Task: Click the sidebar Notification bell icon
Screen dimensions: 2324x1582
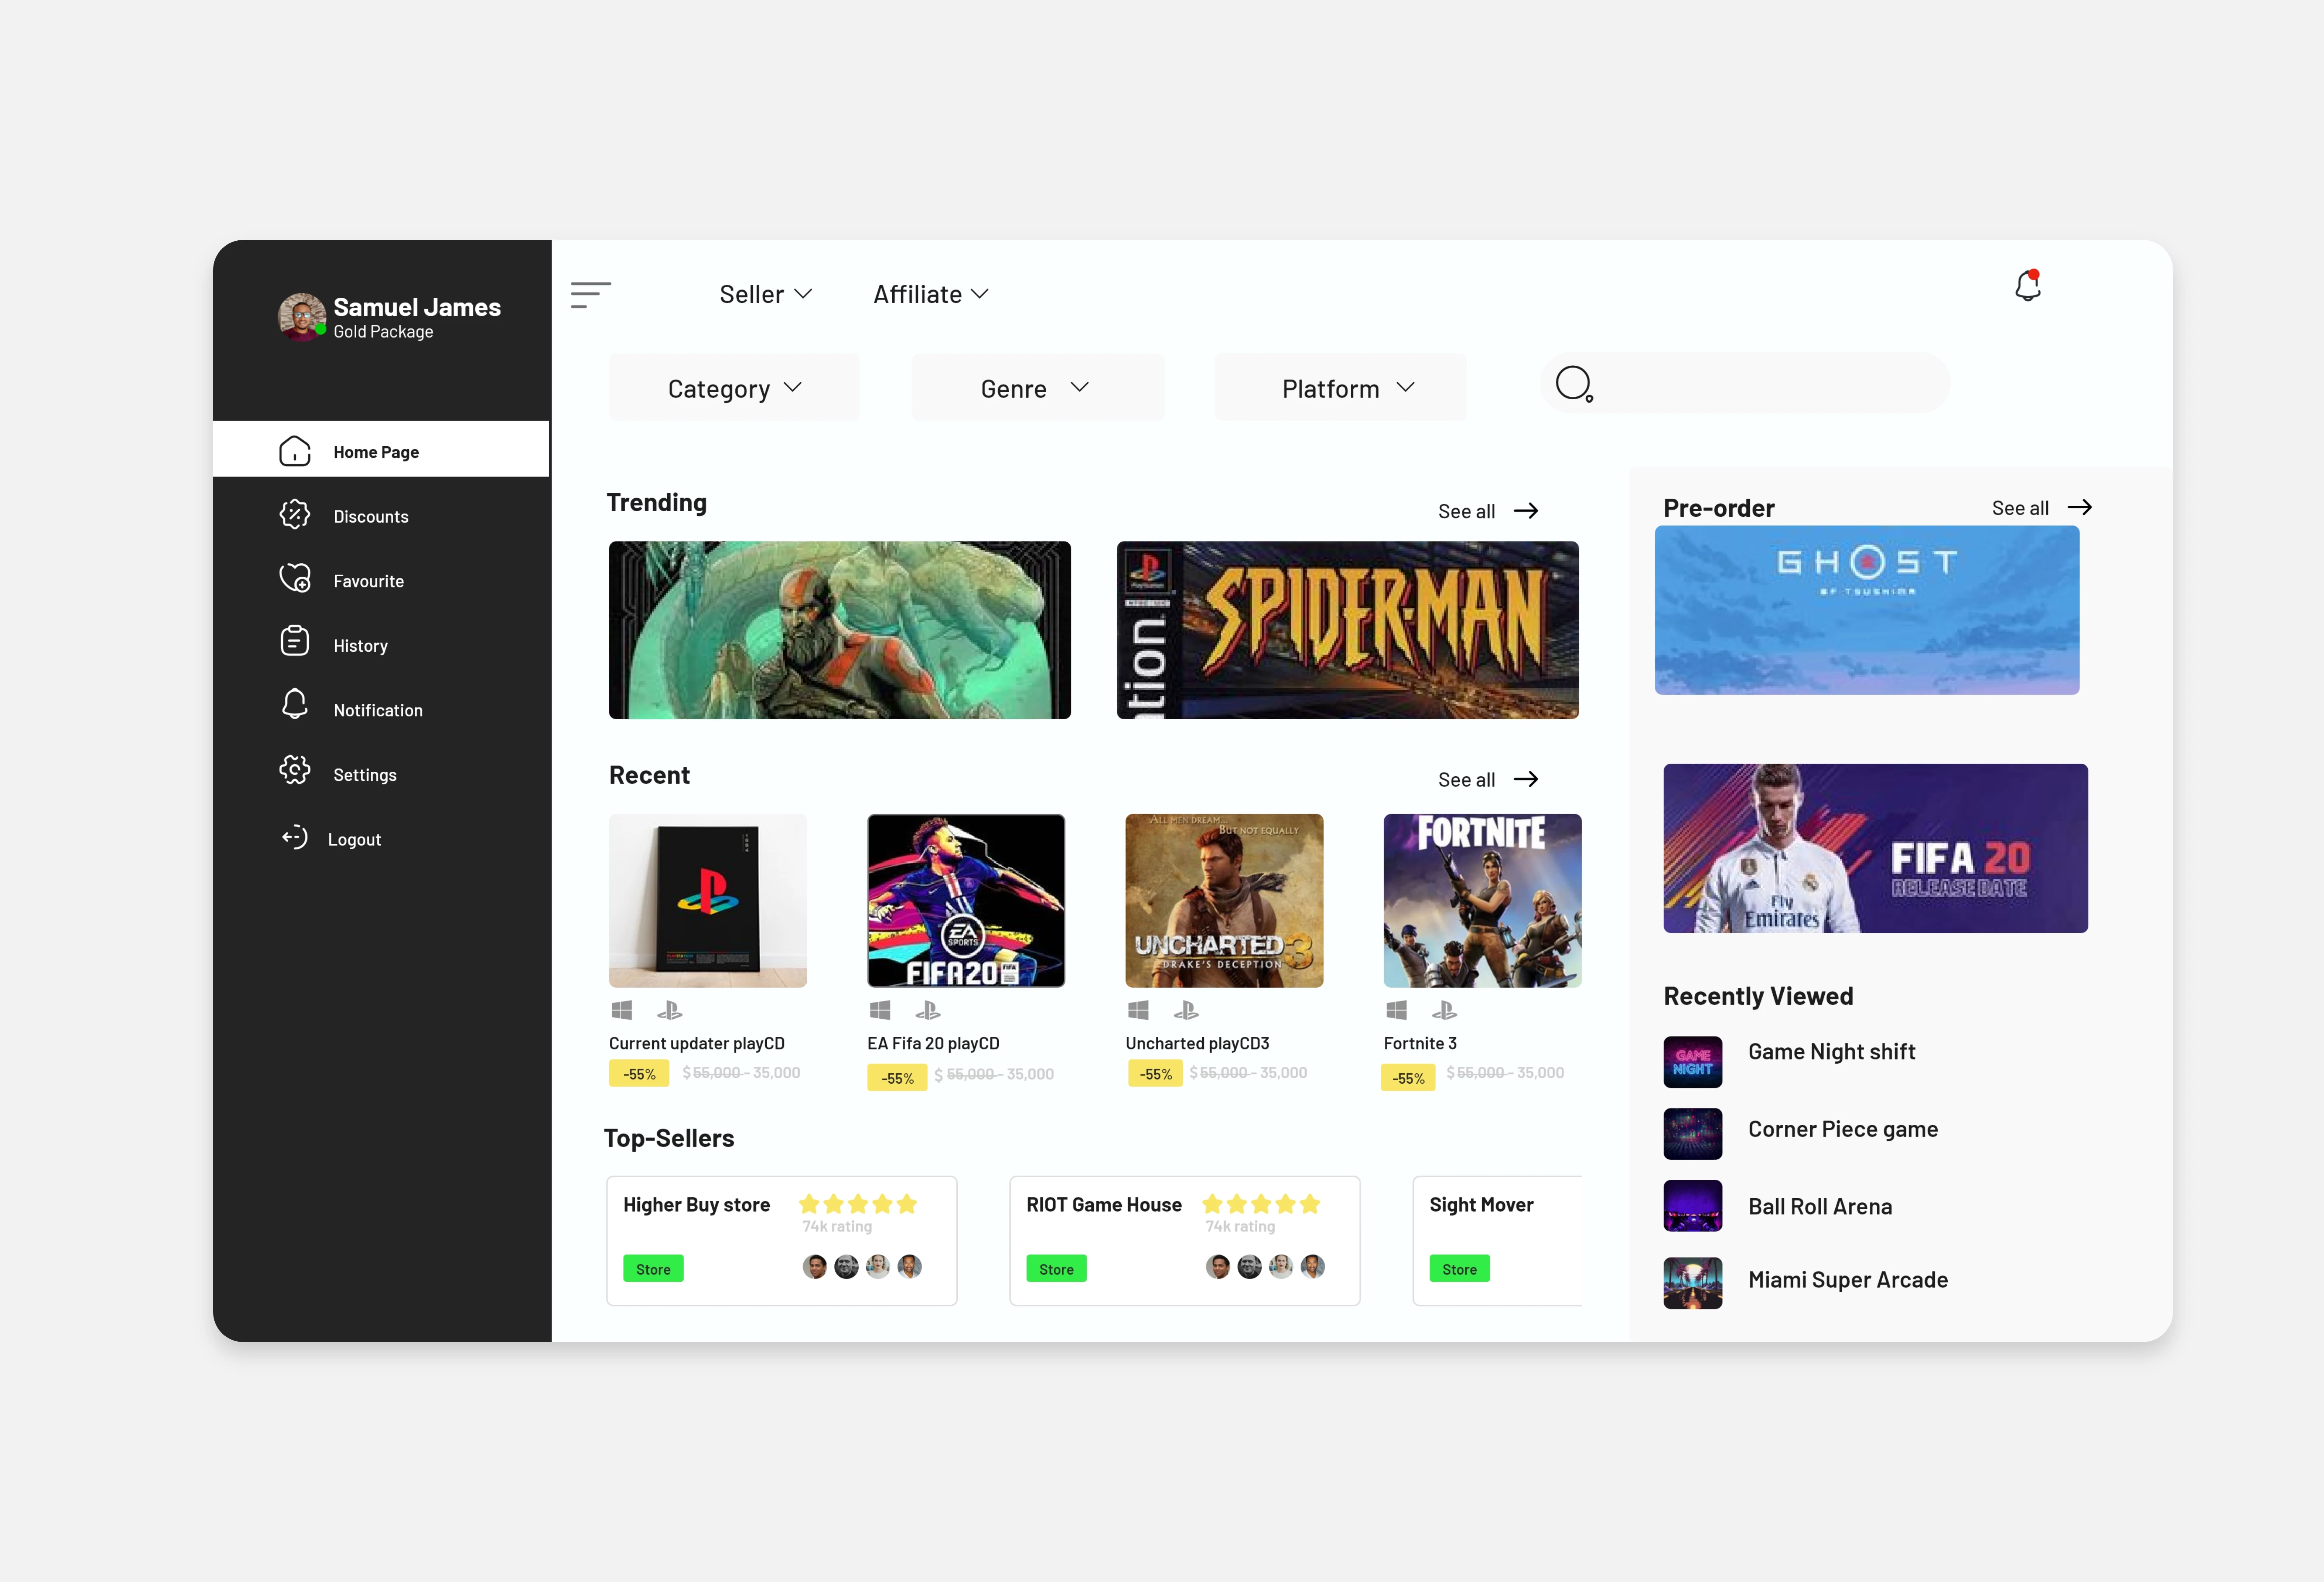Action: (x=295, y=705)
